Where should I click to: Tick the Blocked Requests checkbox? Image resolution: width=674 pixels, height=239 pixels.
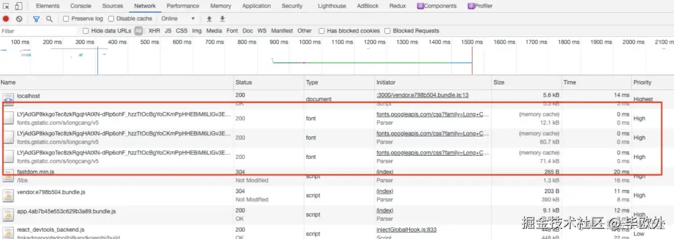click(387, 31)
